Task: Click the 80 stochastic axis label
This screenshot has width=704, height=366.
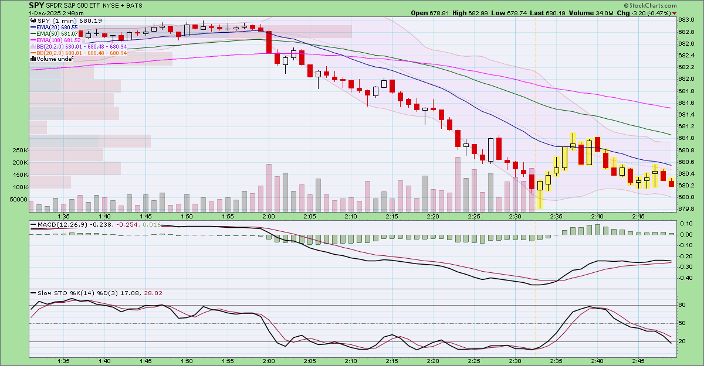Action: (x=682, y=305)
